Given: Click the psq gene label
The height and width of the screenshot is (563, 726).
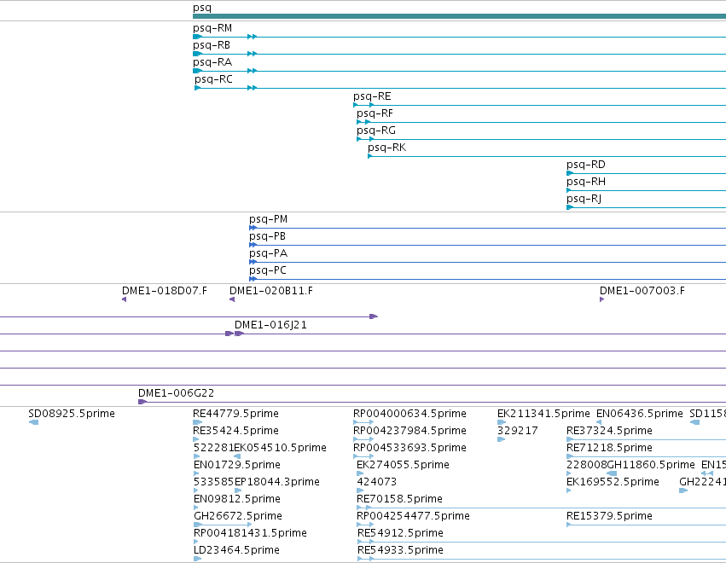Looking at the screenshot, I should pyautogui.click(x=202, y=8).
